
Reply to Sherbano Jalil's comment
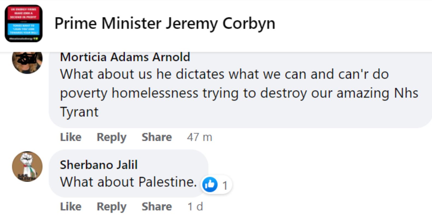click(112, 206)
